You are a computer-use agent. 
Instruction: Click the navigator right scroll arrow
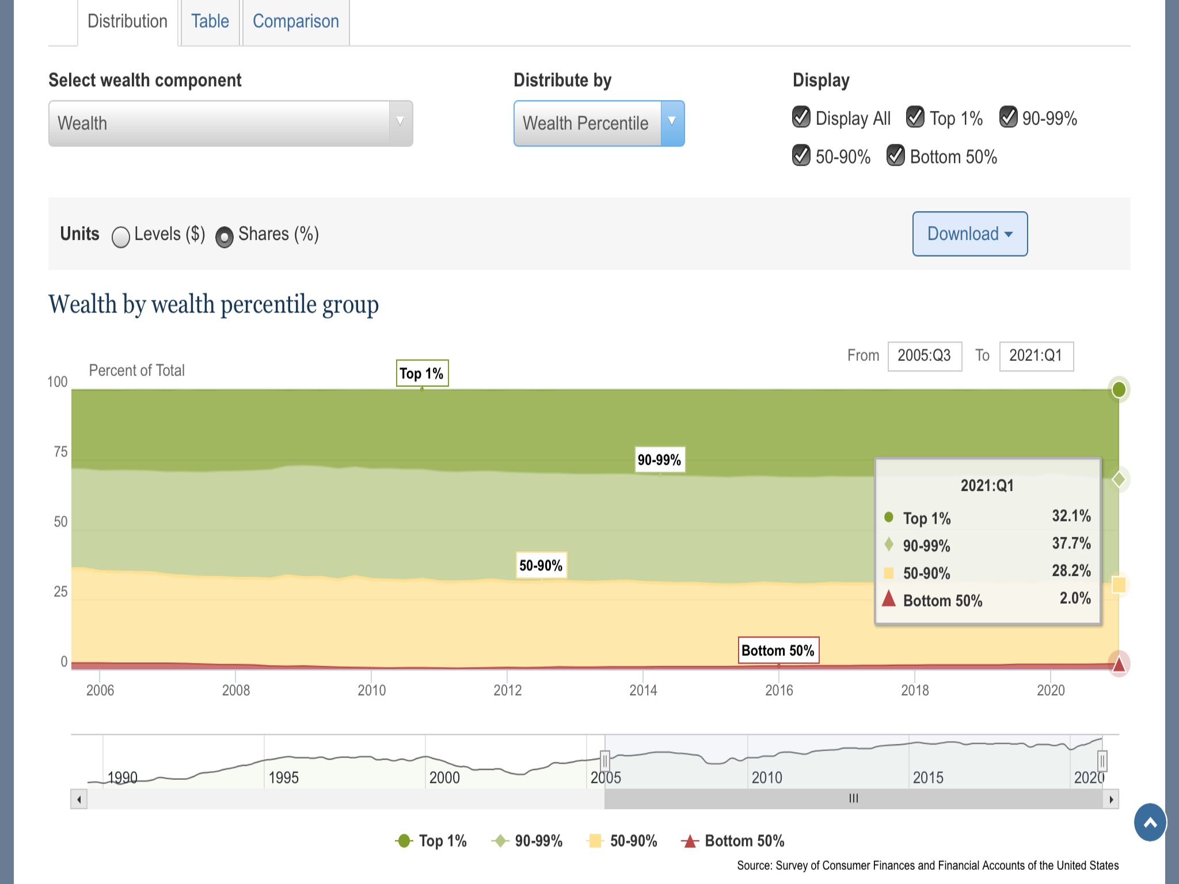(x=1111, y=799)
